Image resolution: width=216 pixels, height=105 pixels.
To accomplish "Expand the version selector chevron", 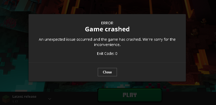I will click(50, 99).
